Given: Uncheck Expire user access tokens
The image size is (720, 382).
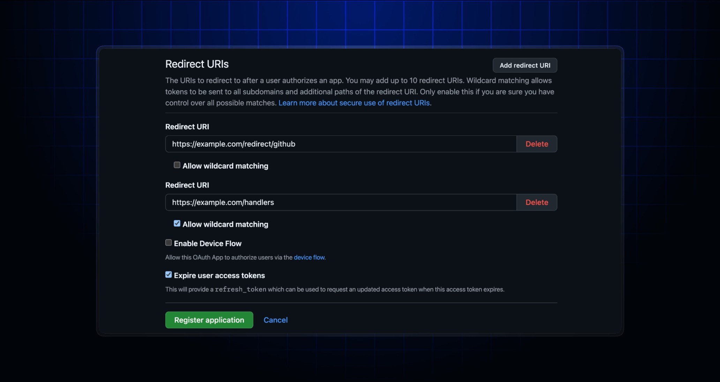Looking at the screenshot, I should [x=168, y=275].
